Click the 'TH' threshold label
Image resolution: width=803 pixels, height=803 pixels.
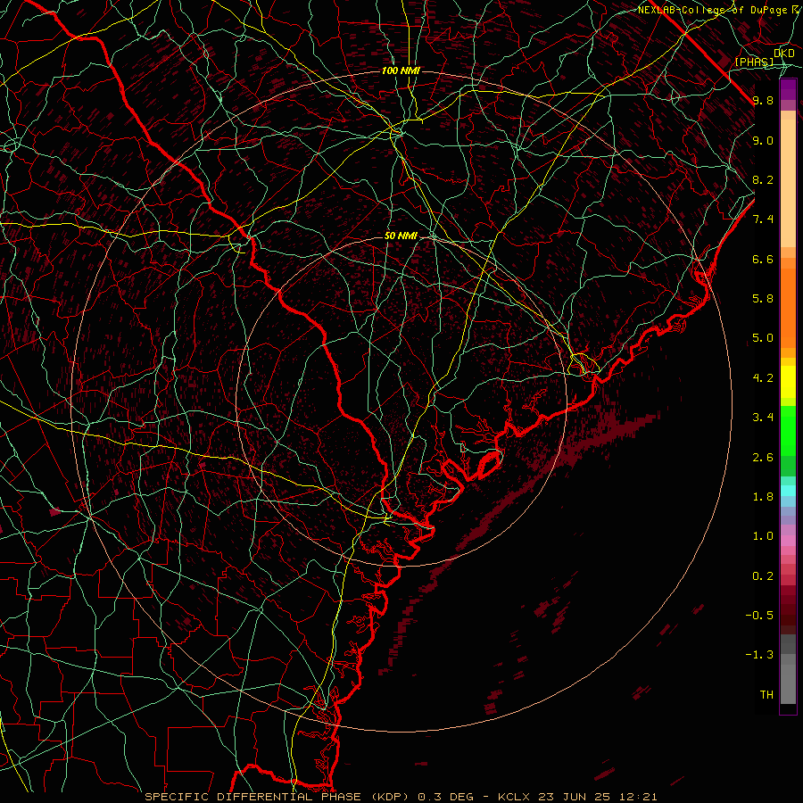766,695
